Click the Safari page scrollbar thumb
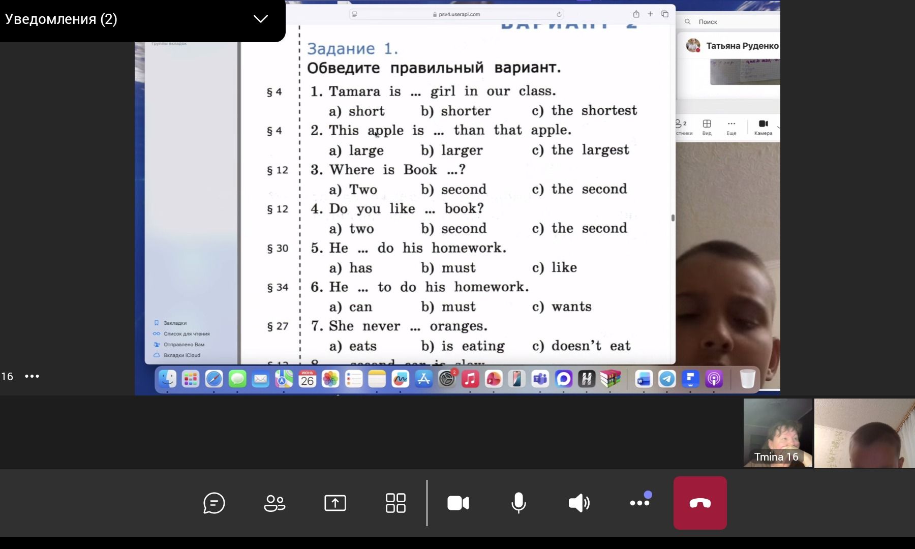The image size is (915, 549). pyautogui.click(x=673, y=218)
